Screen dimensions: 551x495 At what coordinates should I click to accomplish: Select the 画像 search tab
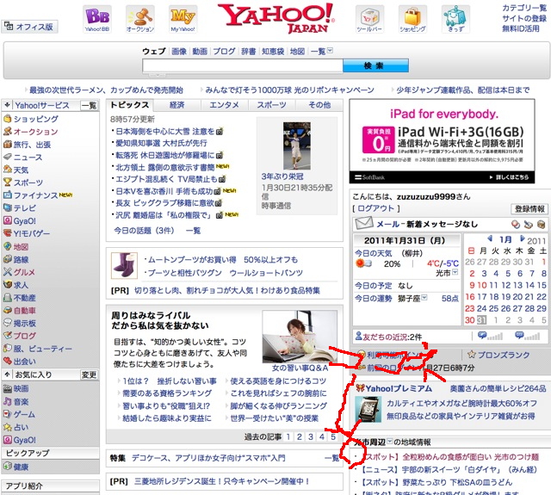point(179,52)
